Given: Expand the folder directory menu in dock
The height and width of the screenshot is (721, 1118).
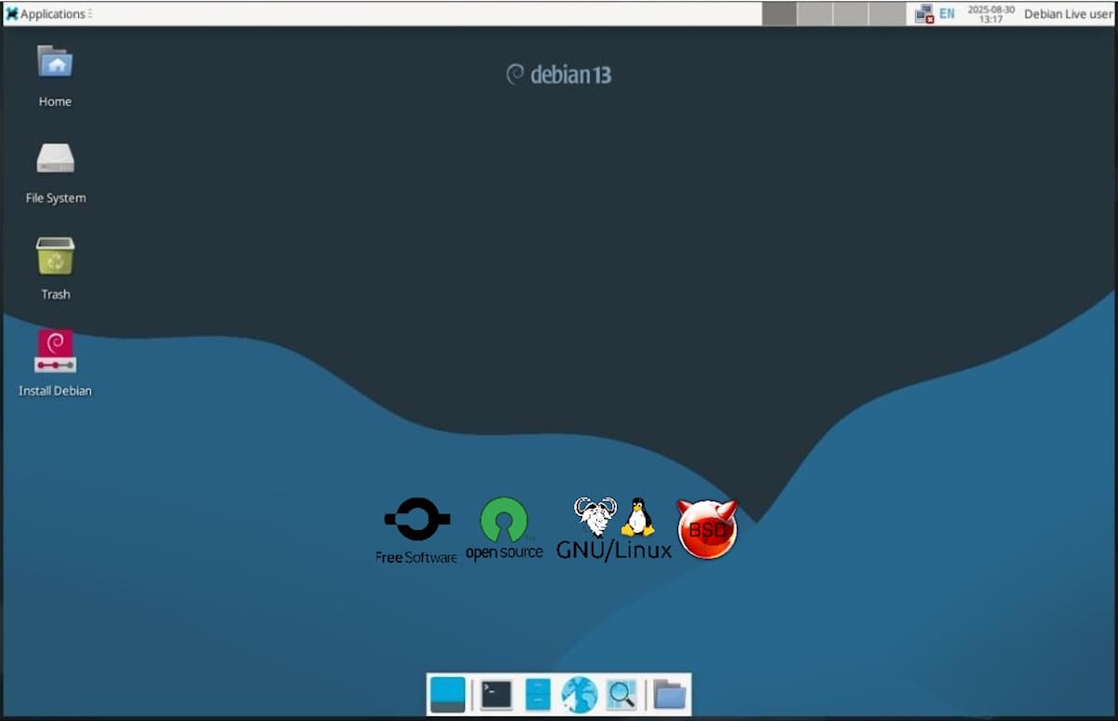Looking at the screenshot, I should coord(669,695).
